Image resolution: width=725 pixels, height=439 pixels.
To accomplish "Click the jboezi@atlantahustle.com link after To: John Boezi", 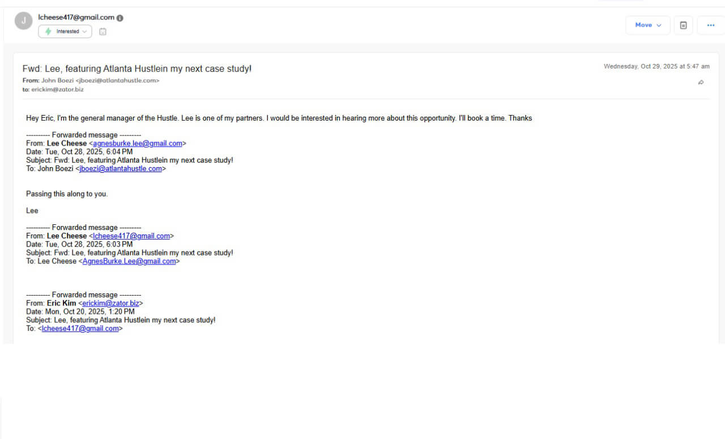I will click(121, 169).
